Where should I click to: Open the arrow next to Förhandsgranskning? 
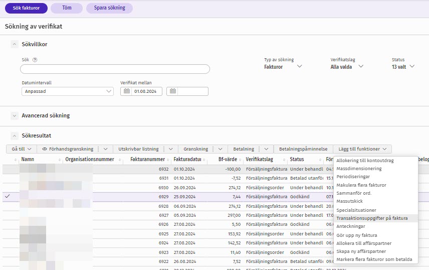click(105, 149)
